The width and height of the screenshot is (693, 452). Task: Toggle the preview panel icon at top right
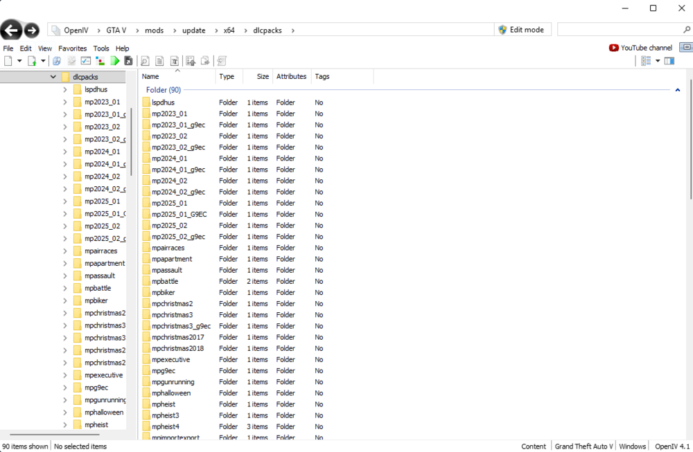(x=669, y=61)
